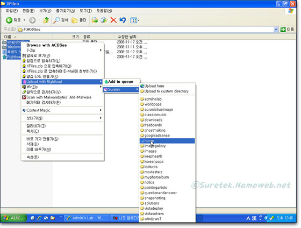Expand Upload with Rightload submenu
This screenshot has width=301, height=228.
62,82
